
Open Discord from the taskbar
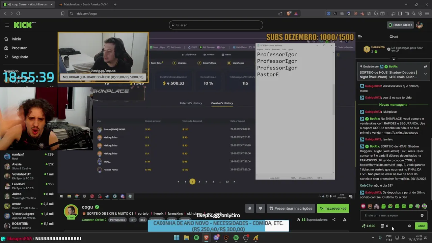pos(216,238)
